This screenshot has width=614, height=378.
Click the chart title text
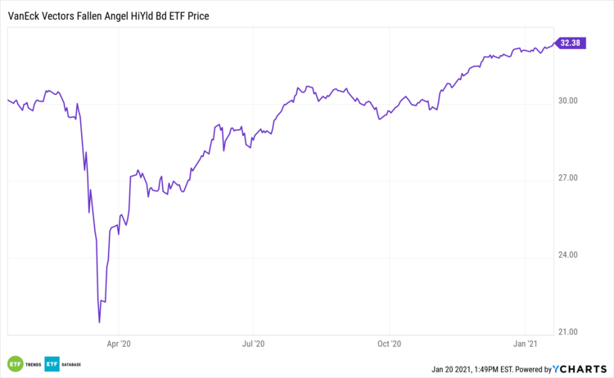tap(109, 16)
